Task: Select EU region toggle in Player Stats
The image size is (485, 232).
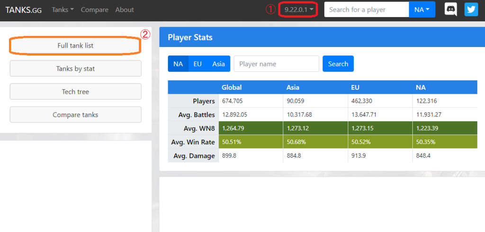Action: click(198, 64)
